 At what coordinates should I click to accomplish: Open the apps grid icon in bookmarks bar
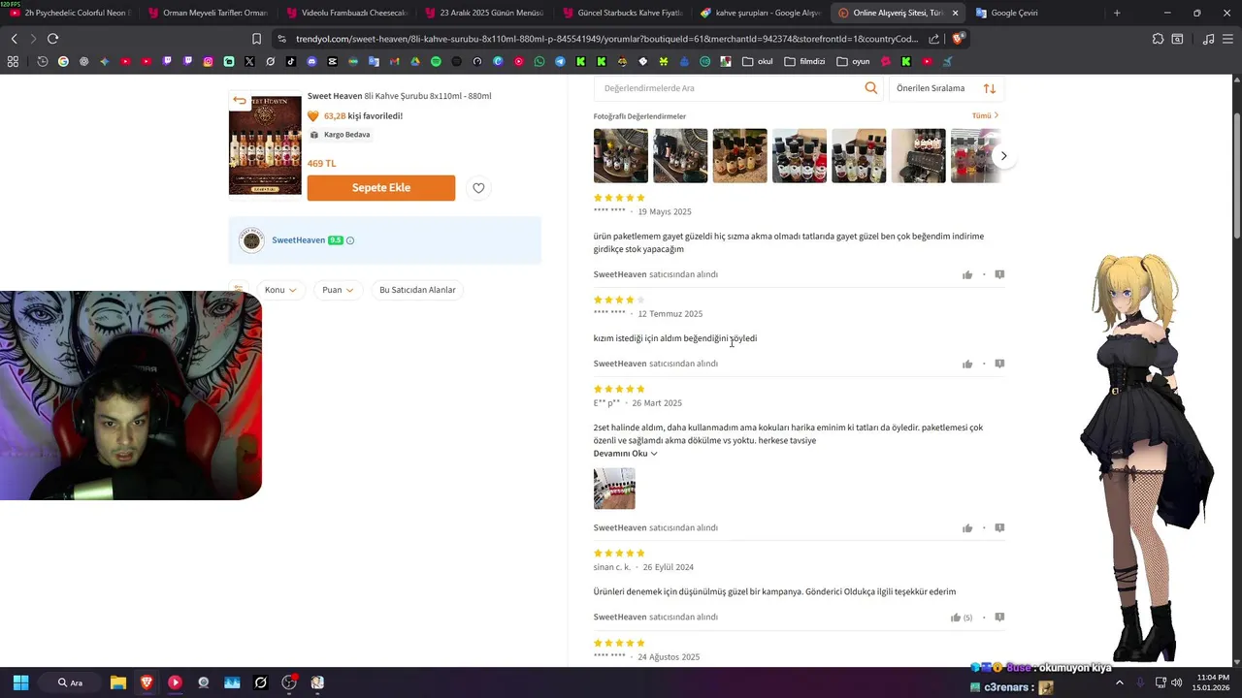tap(13, 61)
